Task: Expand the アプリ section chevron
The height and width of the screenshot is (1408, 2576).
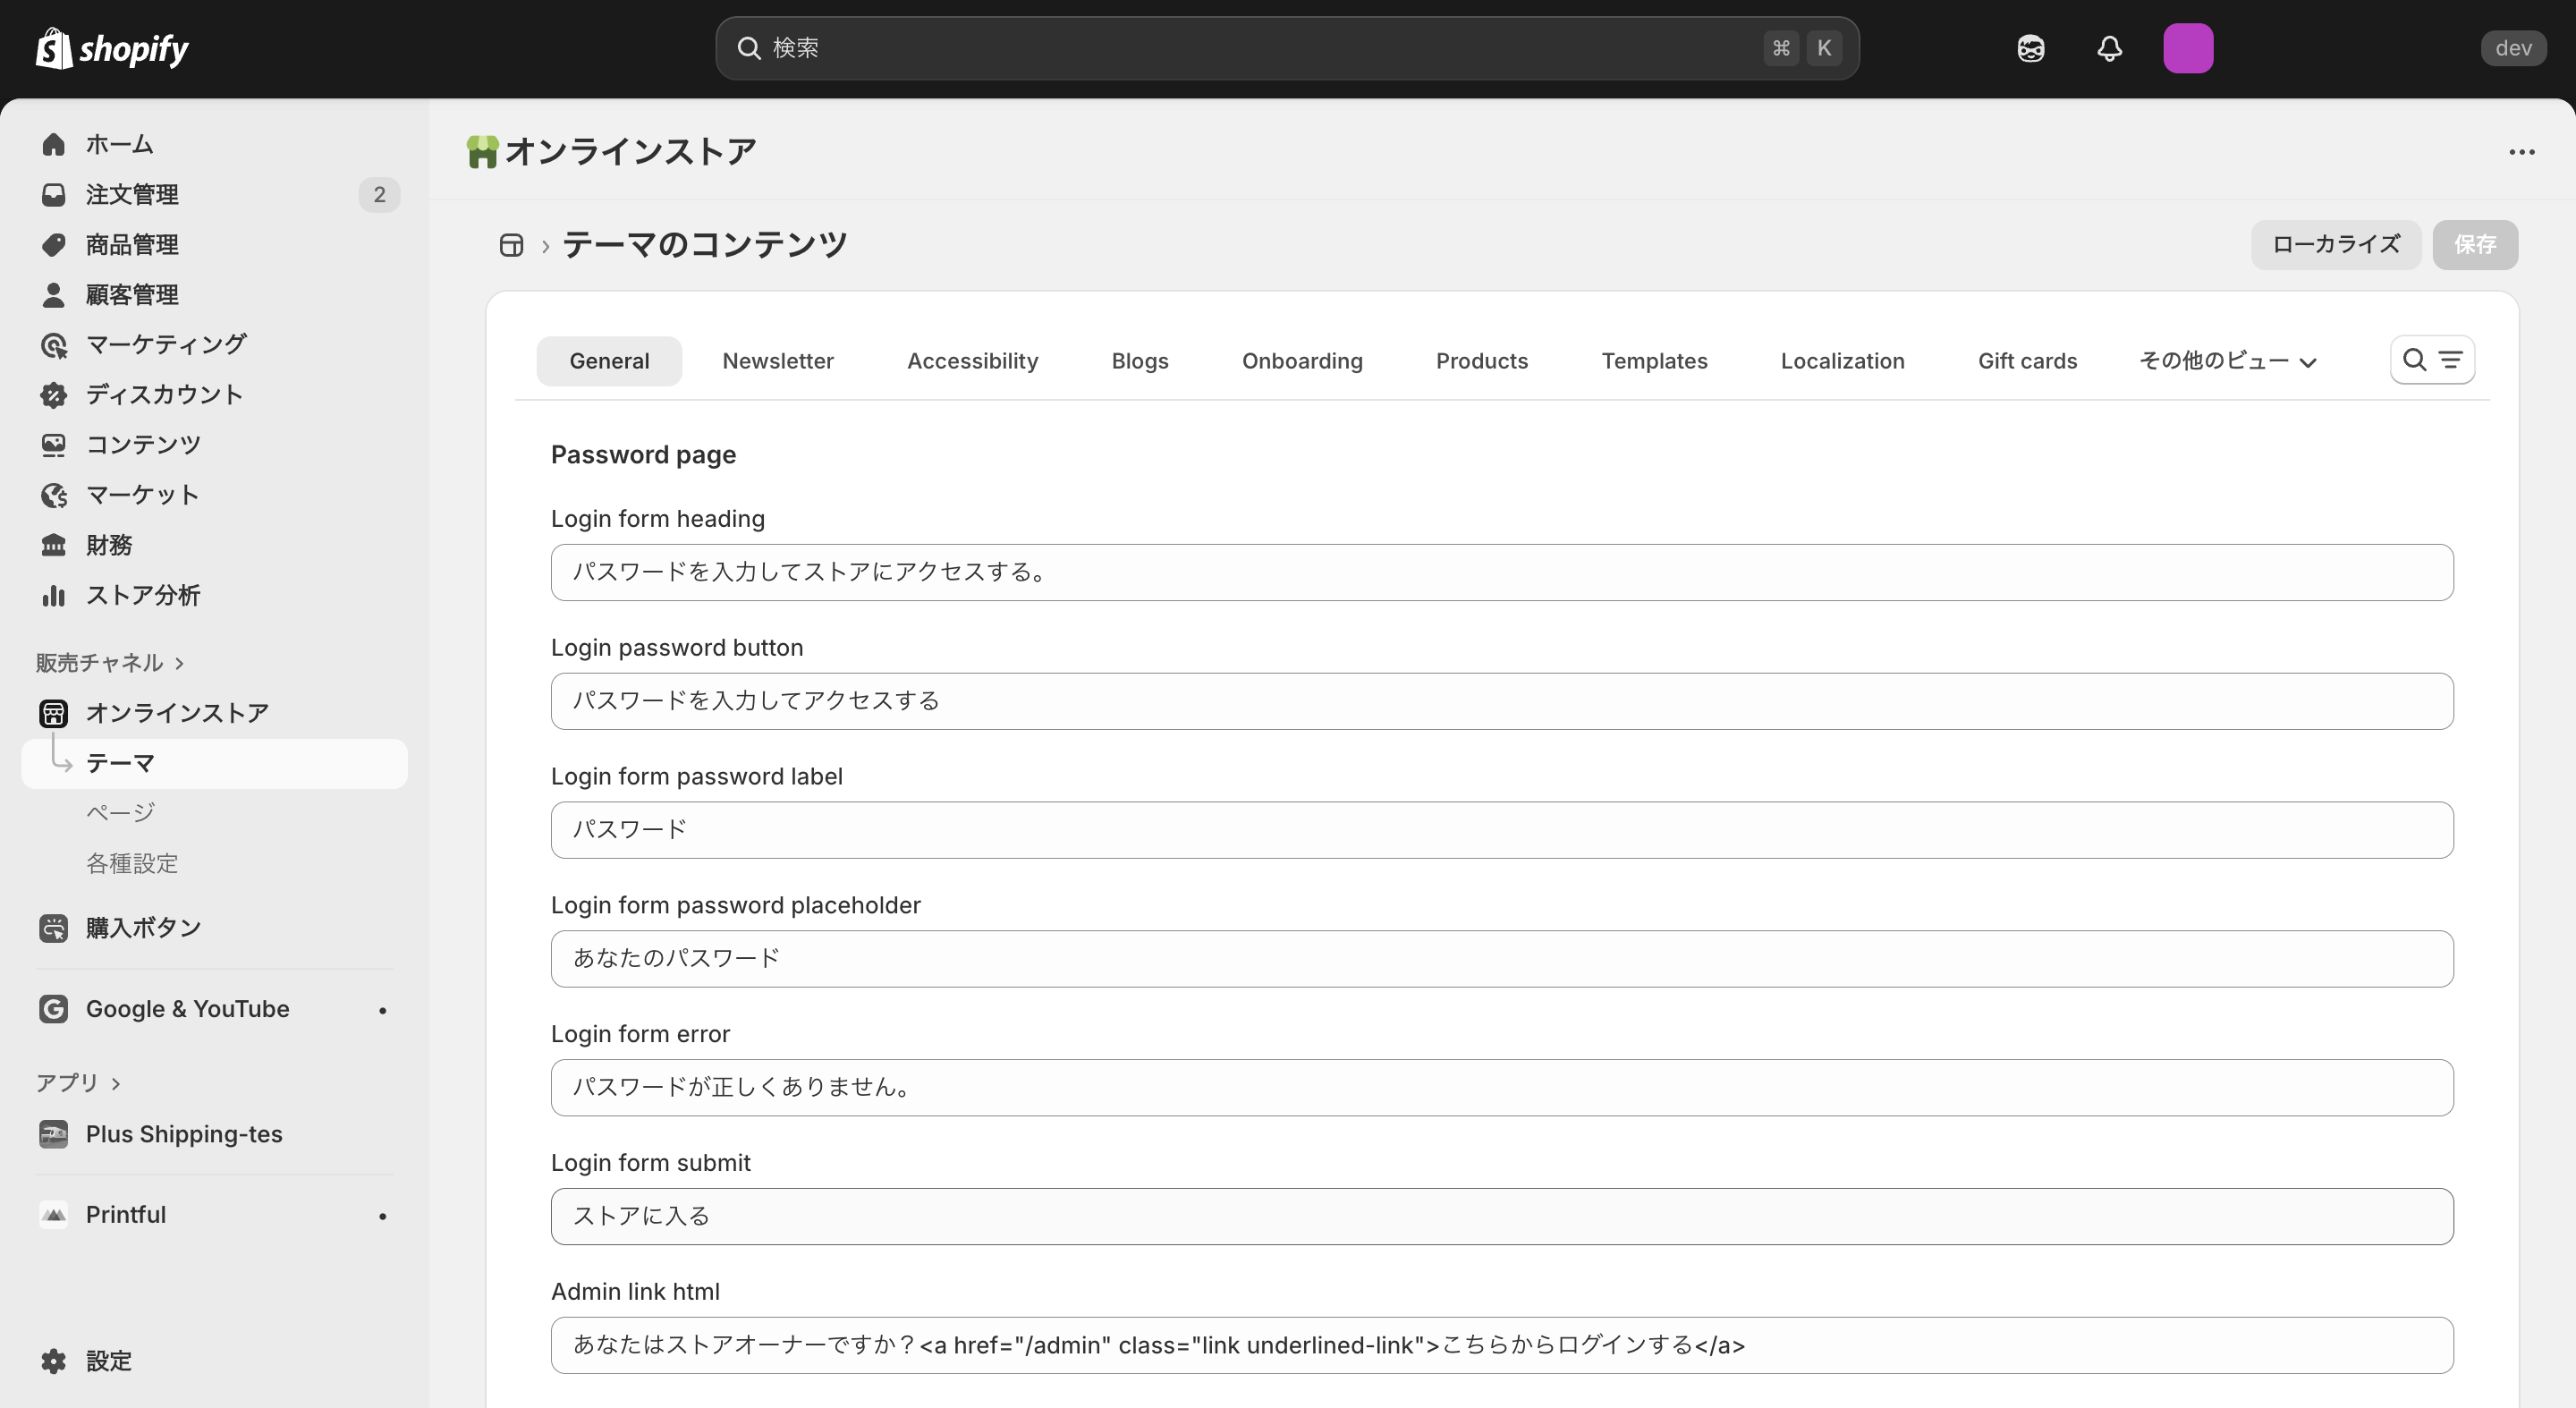Action: [x=116, y=1083]
